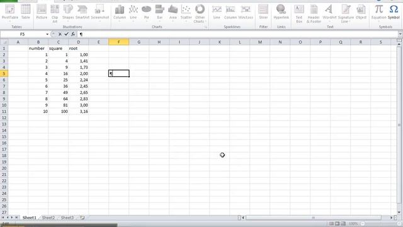This screenshot has width=403, height=227.
Task: Click the 100% zoom level
Action: [353, 224]
